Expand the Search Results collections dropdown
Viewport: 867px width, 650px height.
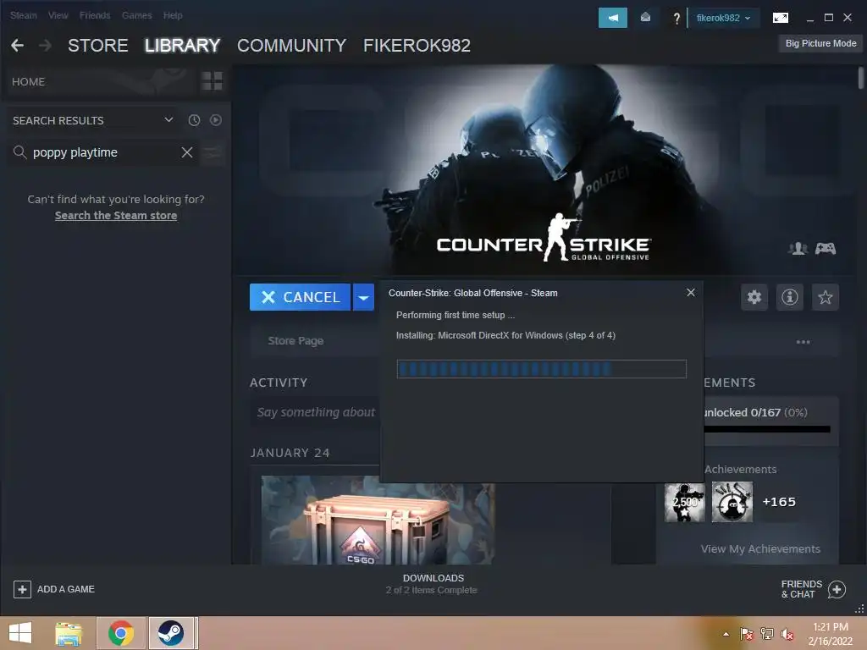click(x=168, y=120)
